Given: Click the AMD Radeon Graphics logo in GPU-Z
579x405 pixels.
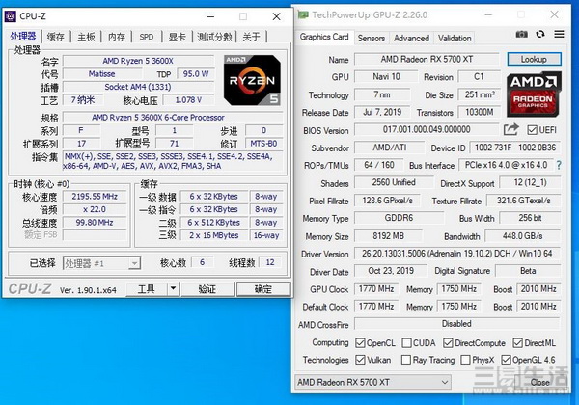Looking at the screenshot, I should click(x=534, y=94).
